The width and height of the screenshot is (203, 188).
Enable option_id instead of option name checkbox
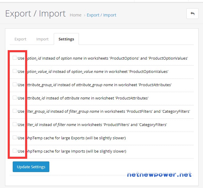[x=15, y=58]
